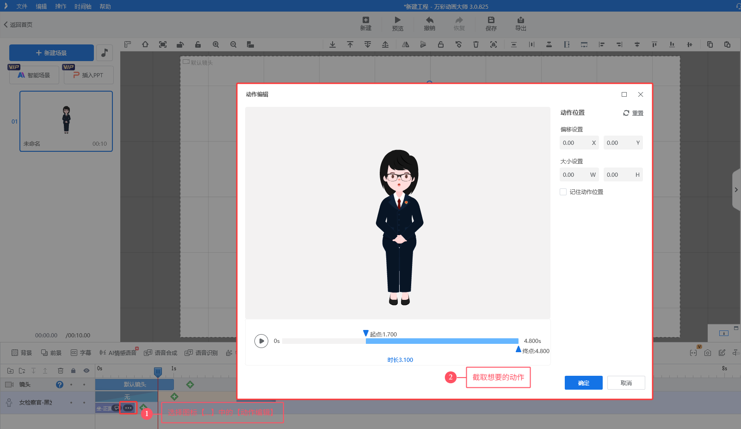Click the blue help icon in 镜头 row
This screenshot has height=429, width=741.
[x=60, y=385]
